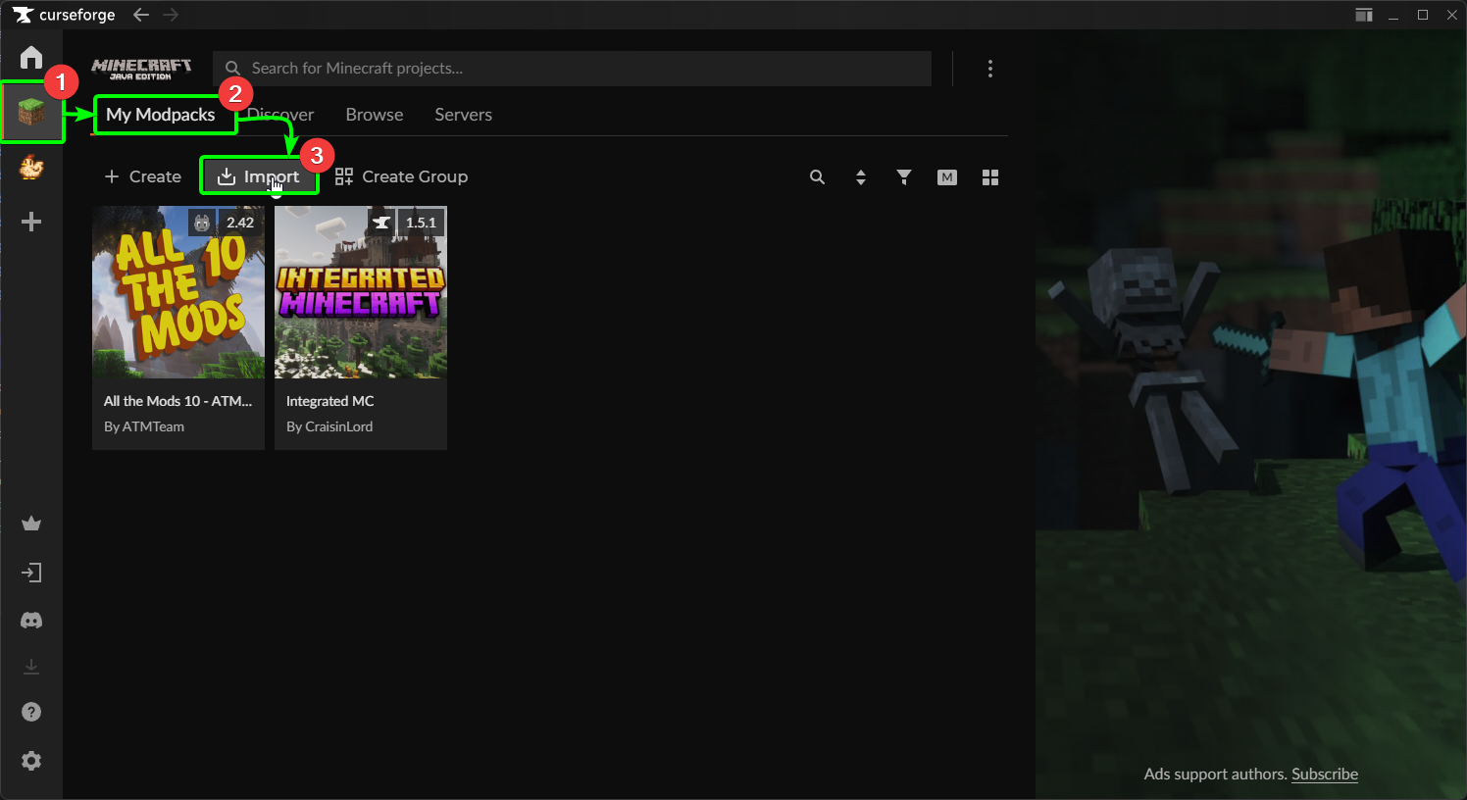This screenshot has width=1467, height=800.
Task: Click the modpack search magnifier icon
Action: click(x=817, y=177)
